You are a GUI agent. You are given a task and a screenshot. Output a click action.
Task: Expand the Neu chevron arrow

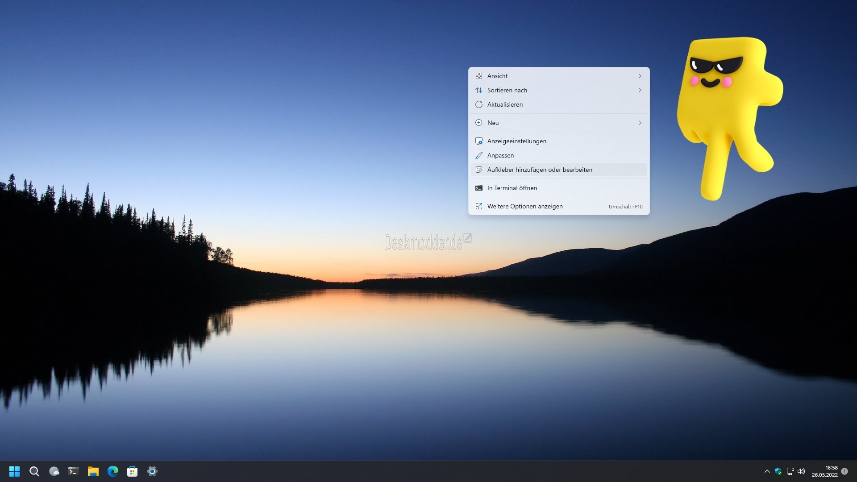tap(640, 123)
